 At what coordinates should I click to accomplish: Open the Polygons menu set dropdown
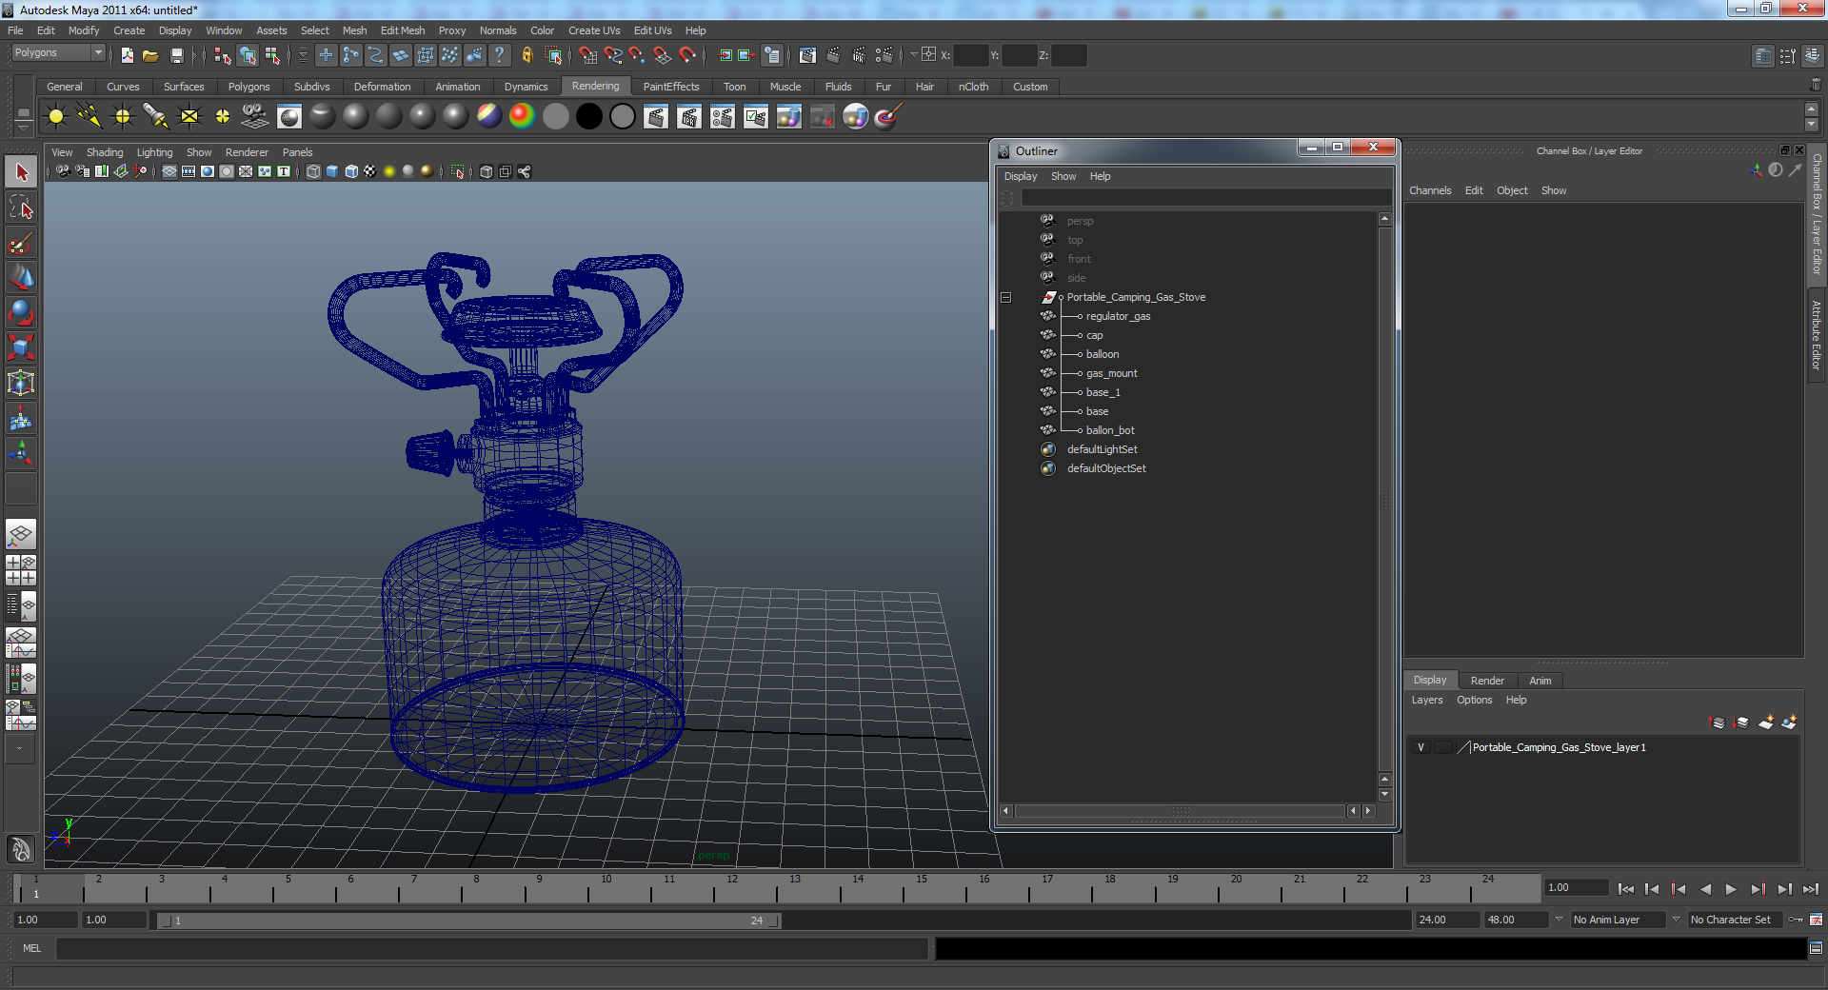pos(57,53)
